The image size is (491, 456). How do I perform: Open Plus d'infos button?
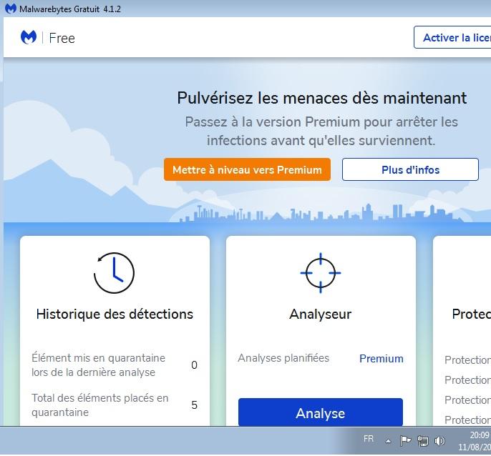410,169
